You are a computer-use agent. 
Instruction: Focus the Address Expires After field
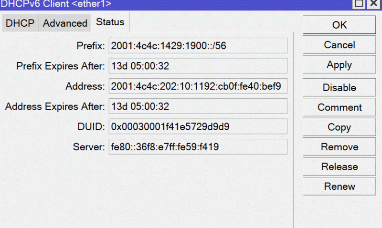198,106
